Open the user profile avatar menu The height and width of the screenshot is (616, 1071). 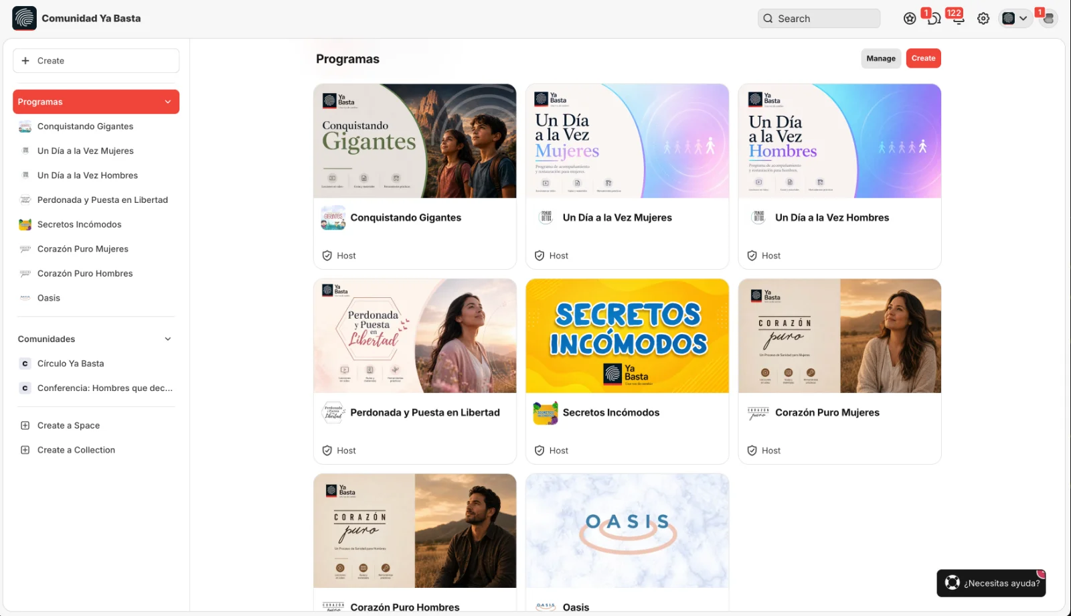pyautogui.click(x=1048, y=19)
